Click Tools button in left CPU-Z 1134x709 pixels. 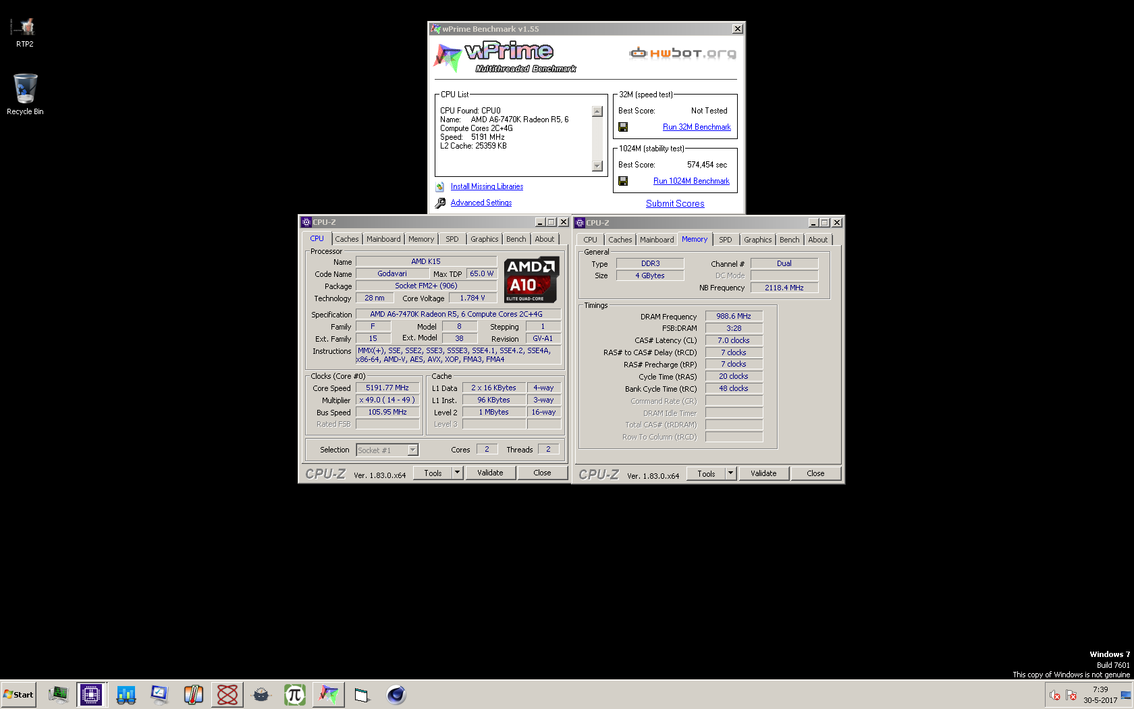433,473
